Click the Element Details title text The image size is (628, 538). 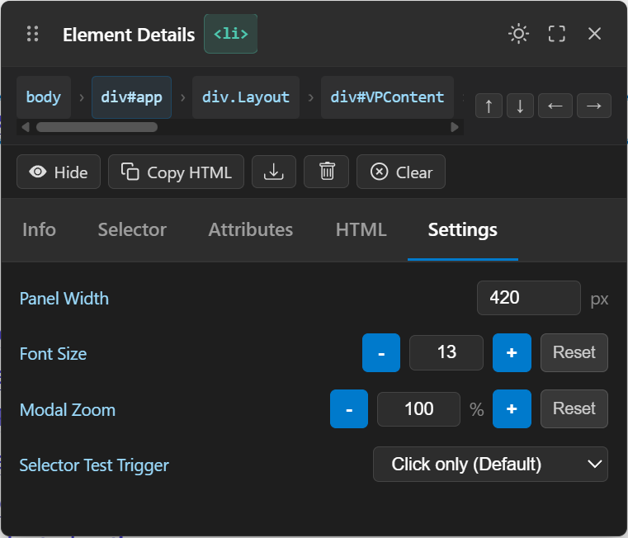[129, 35]
